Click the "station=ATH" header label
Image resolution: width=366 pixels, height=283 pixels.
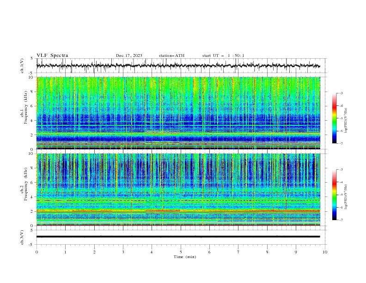pyautogui.click(x=171, y=55)
